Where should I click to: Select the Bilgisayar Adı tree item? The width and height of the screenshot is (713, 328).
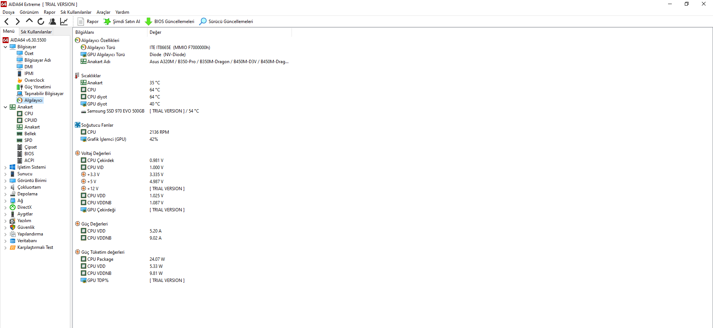click(38, 60)
